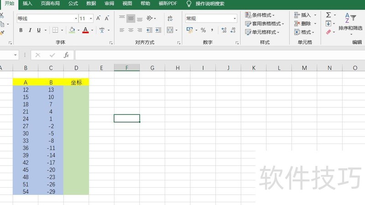The width and height of the screenshot is (365, 205).
Task: Switch to the 视图 tab
Action: tap(127, 4)
